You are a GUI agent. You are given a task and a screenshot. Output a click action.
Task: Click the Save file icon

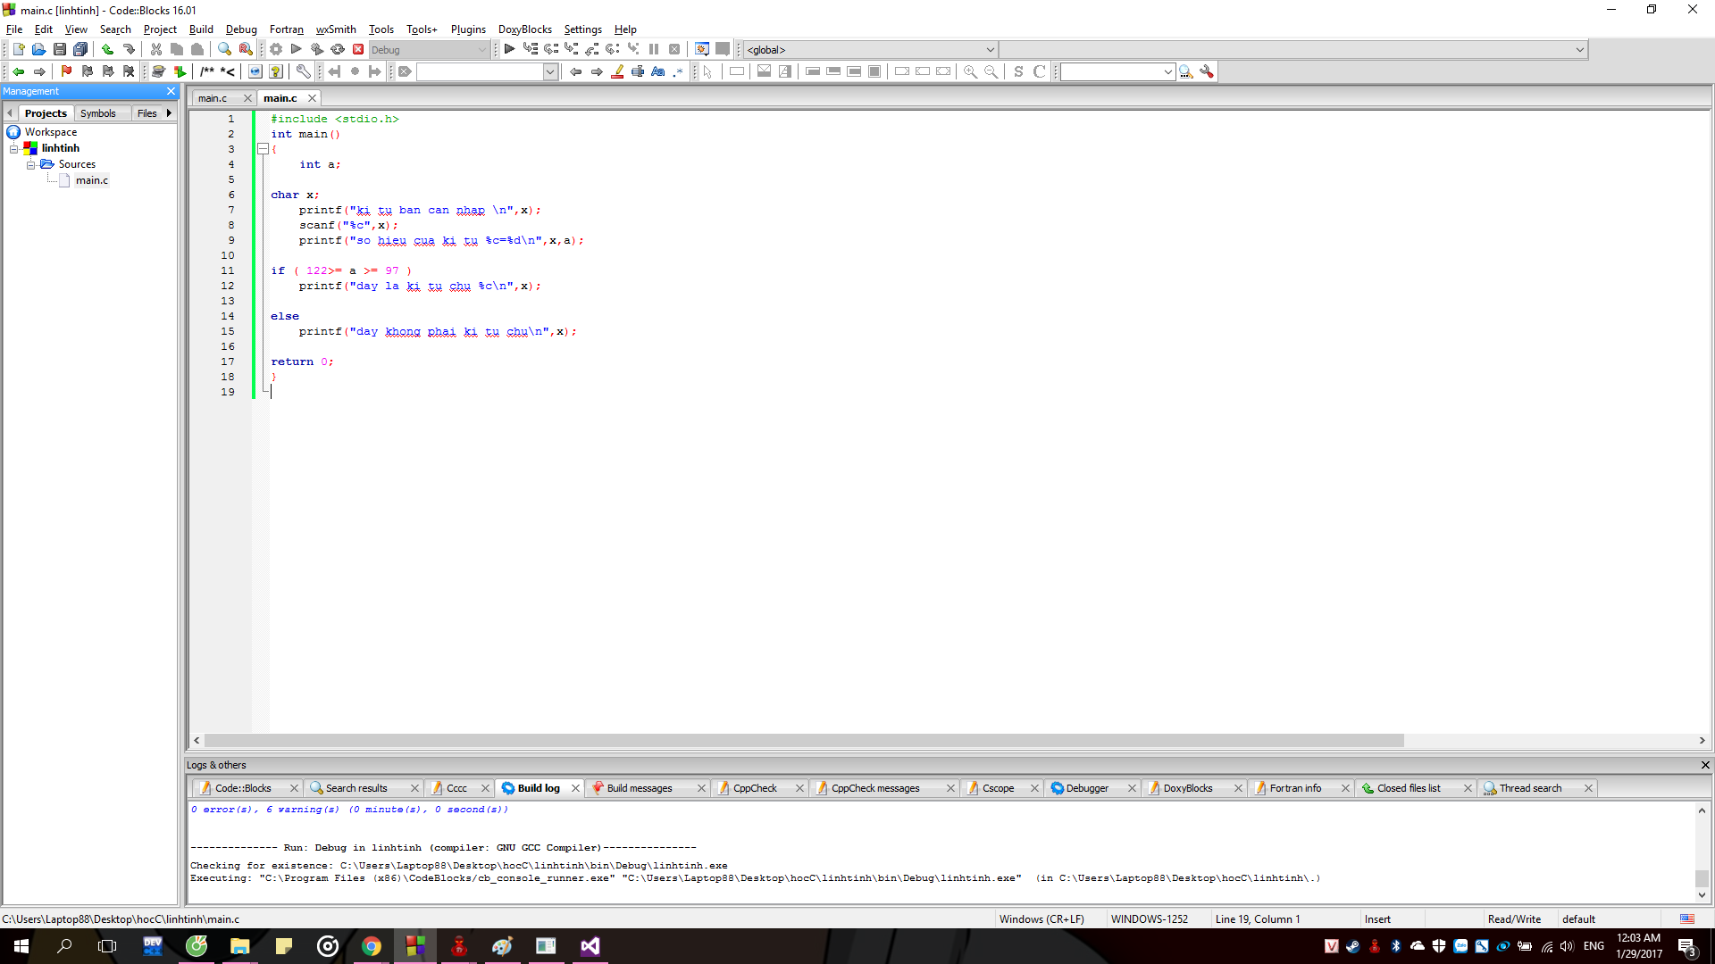[59, 50]
